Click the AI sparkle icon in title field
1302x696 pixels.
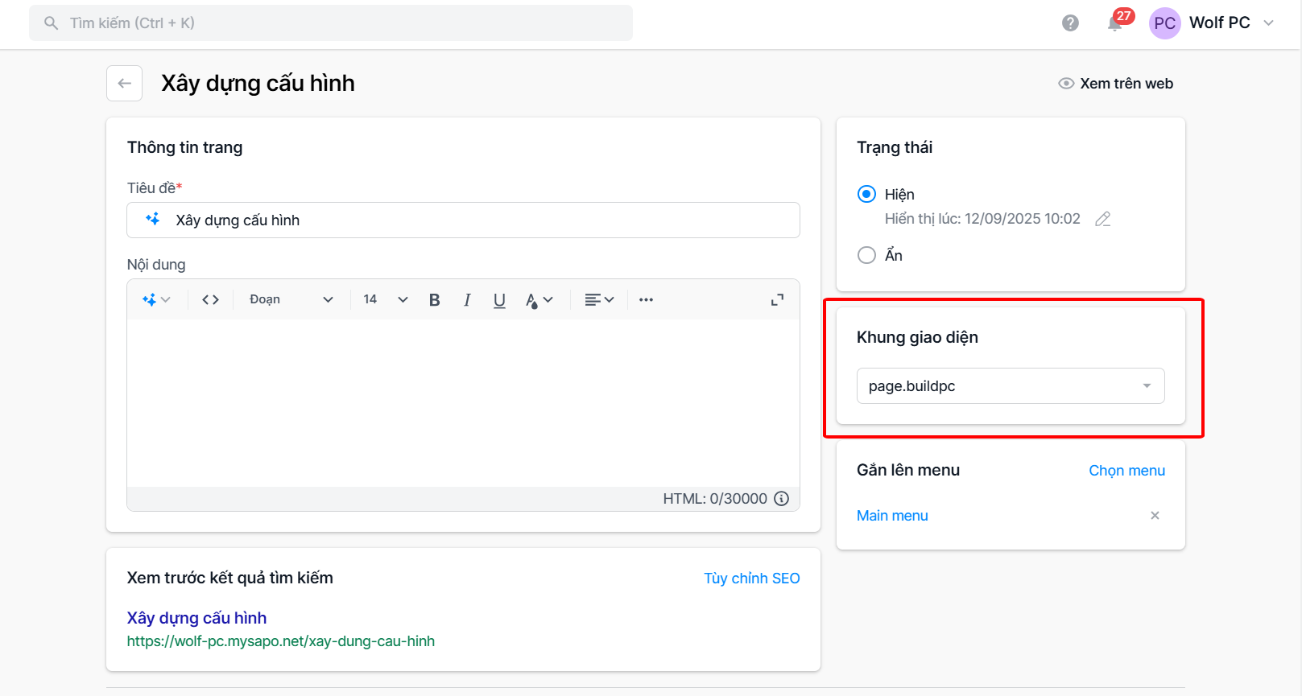[x=152, y=219]
